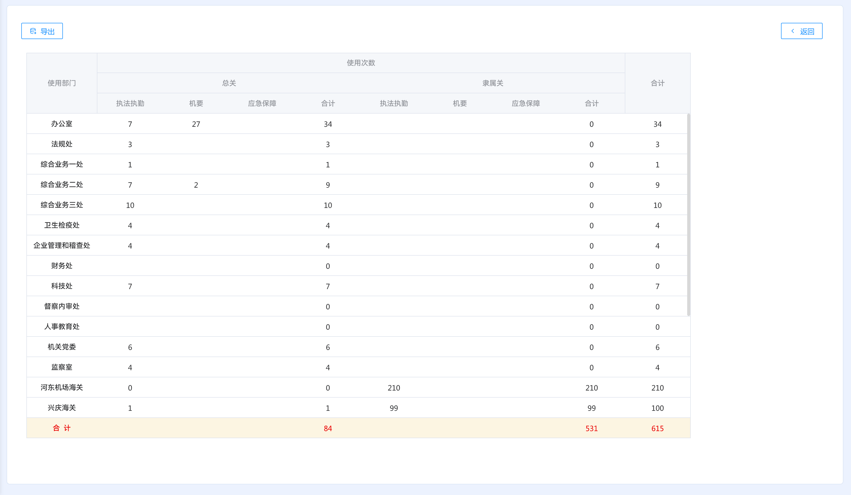Click the 法规处 department cell

61,144
